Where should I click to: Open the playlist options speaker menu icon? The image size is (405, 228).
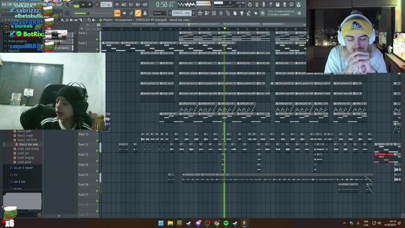coord(101,20)
